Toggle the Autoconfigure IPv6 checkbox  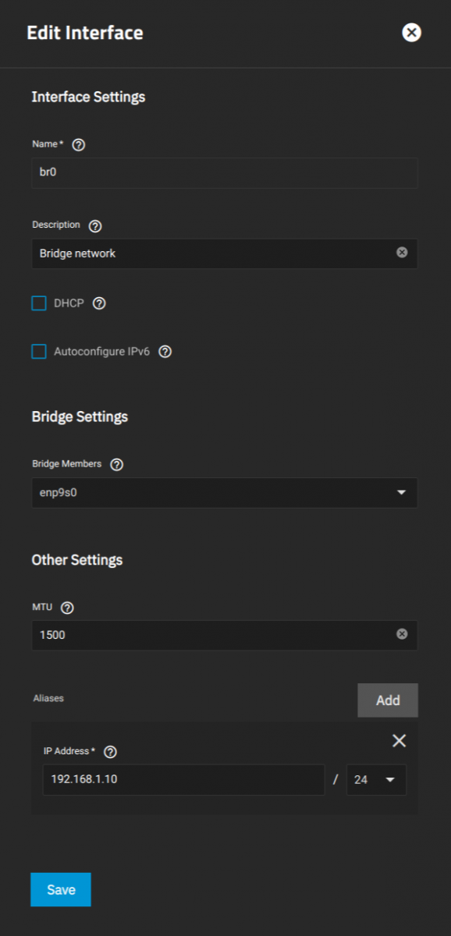pos(39,352)
